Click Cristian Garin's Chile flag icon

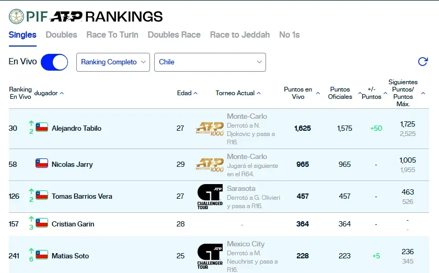pyautogui.click(x=42, y=224)
